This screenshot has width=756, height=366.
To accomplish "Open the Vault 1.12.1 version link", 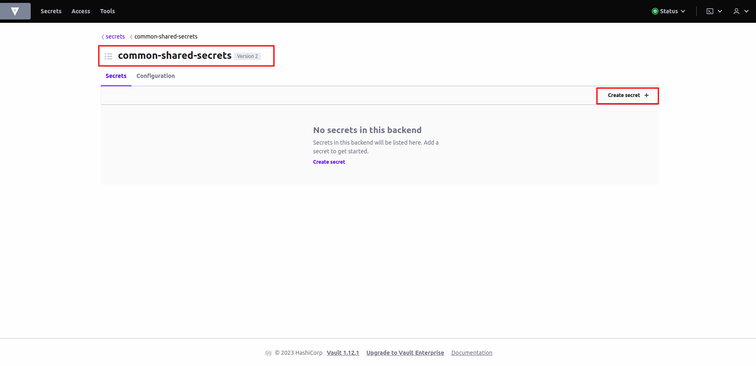I will tap(343, 353).
